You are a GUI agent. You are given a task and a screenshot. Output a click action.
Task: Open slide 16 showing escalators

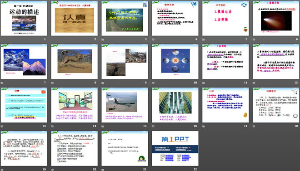click(x=175, y=105)
